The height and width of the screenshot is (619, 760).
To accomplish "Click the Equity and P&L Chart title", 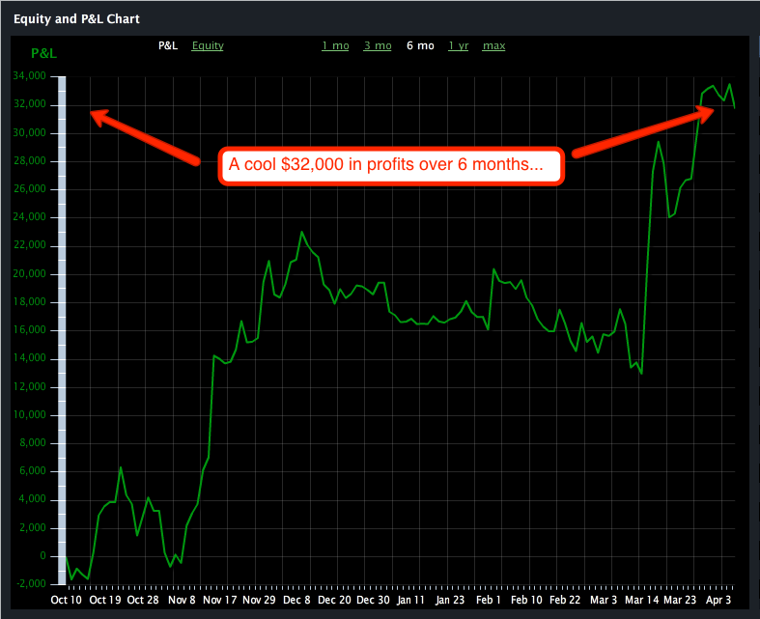I will click(x=76, y=19).
